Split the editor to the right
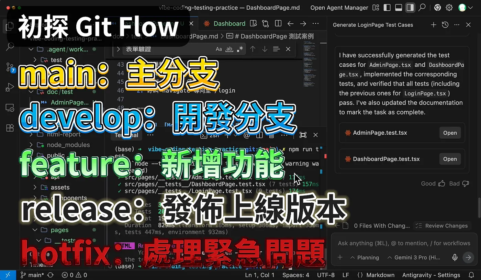 pos(278,24)
